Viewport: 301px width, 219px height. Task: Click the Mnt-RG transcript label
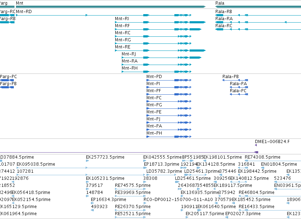point(123,40)
